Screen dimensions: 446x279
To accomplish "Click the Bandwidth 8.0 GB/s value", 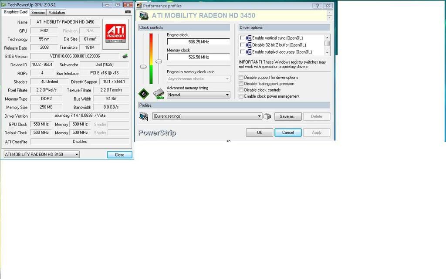I will coord(111,107).
